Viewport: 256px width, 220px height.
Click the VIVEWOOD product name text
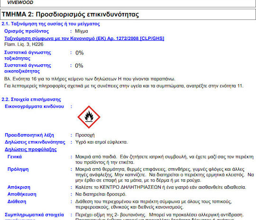20,2
